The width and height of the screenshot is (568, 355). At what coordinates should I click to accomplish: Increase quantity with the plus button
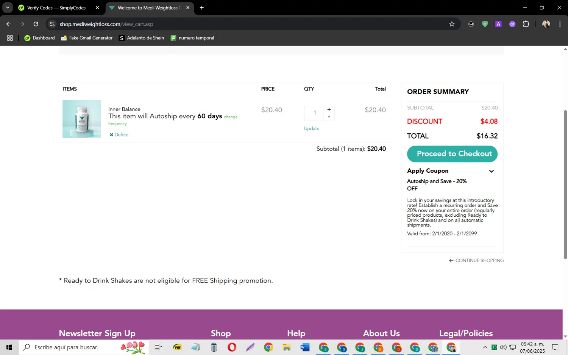(x=329, y=109)
